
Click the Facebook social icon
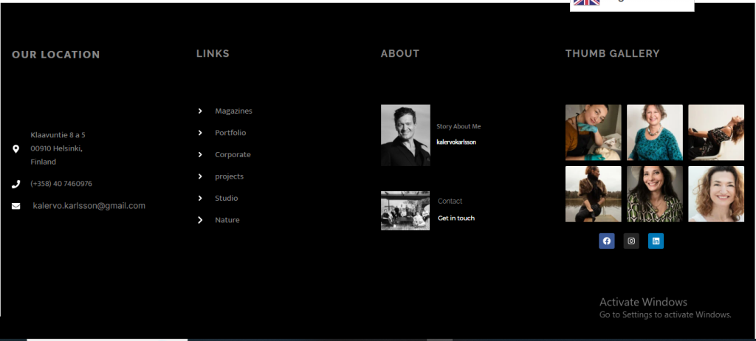606,241
